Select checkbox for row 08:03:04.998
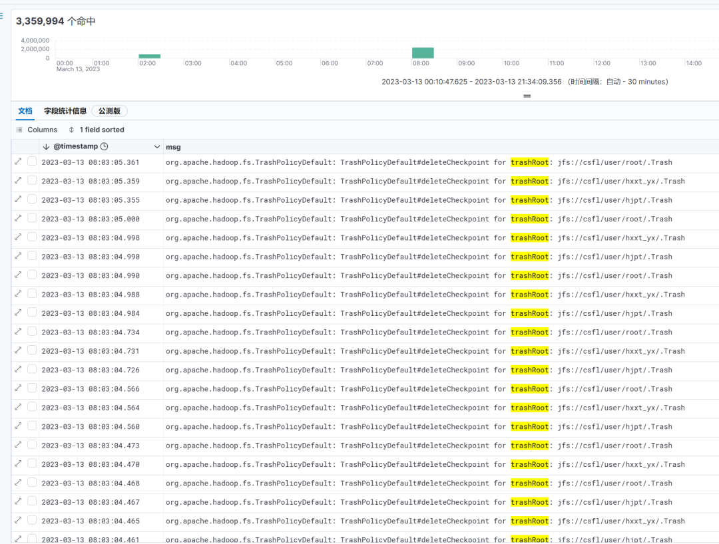Viewport: 719px width, 544px height. click(32, 237)
